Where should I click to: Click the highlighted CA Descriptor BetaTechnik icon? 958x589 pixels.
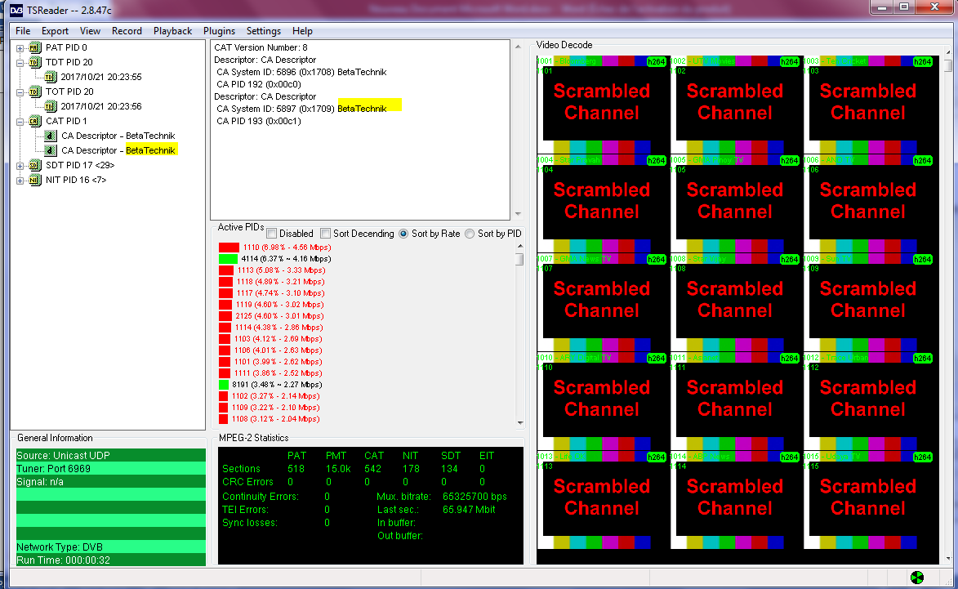click(x=50, y=151)
